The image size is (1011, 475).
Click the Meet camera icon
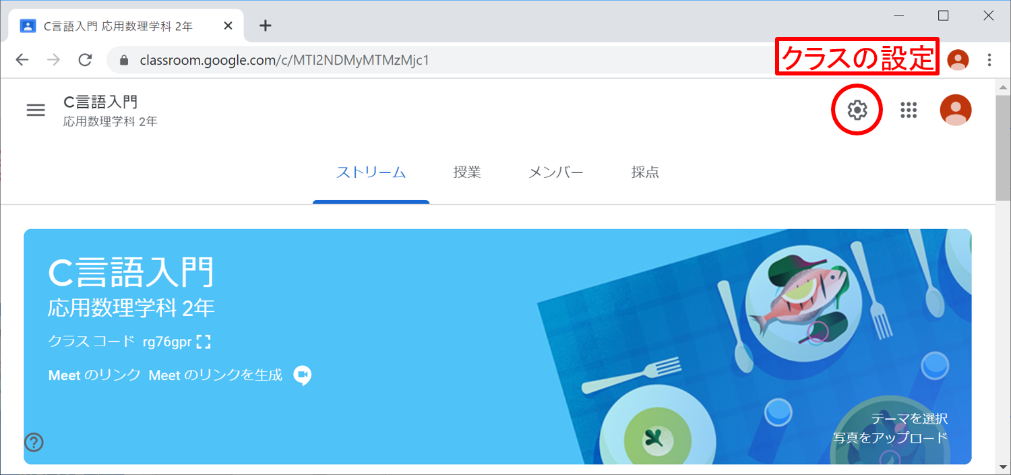[303, 375]
